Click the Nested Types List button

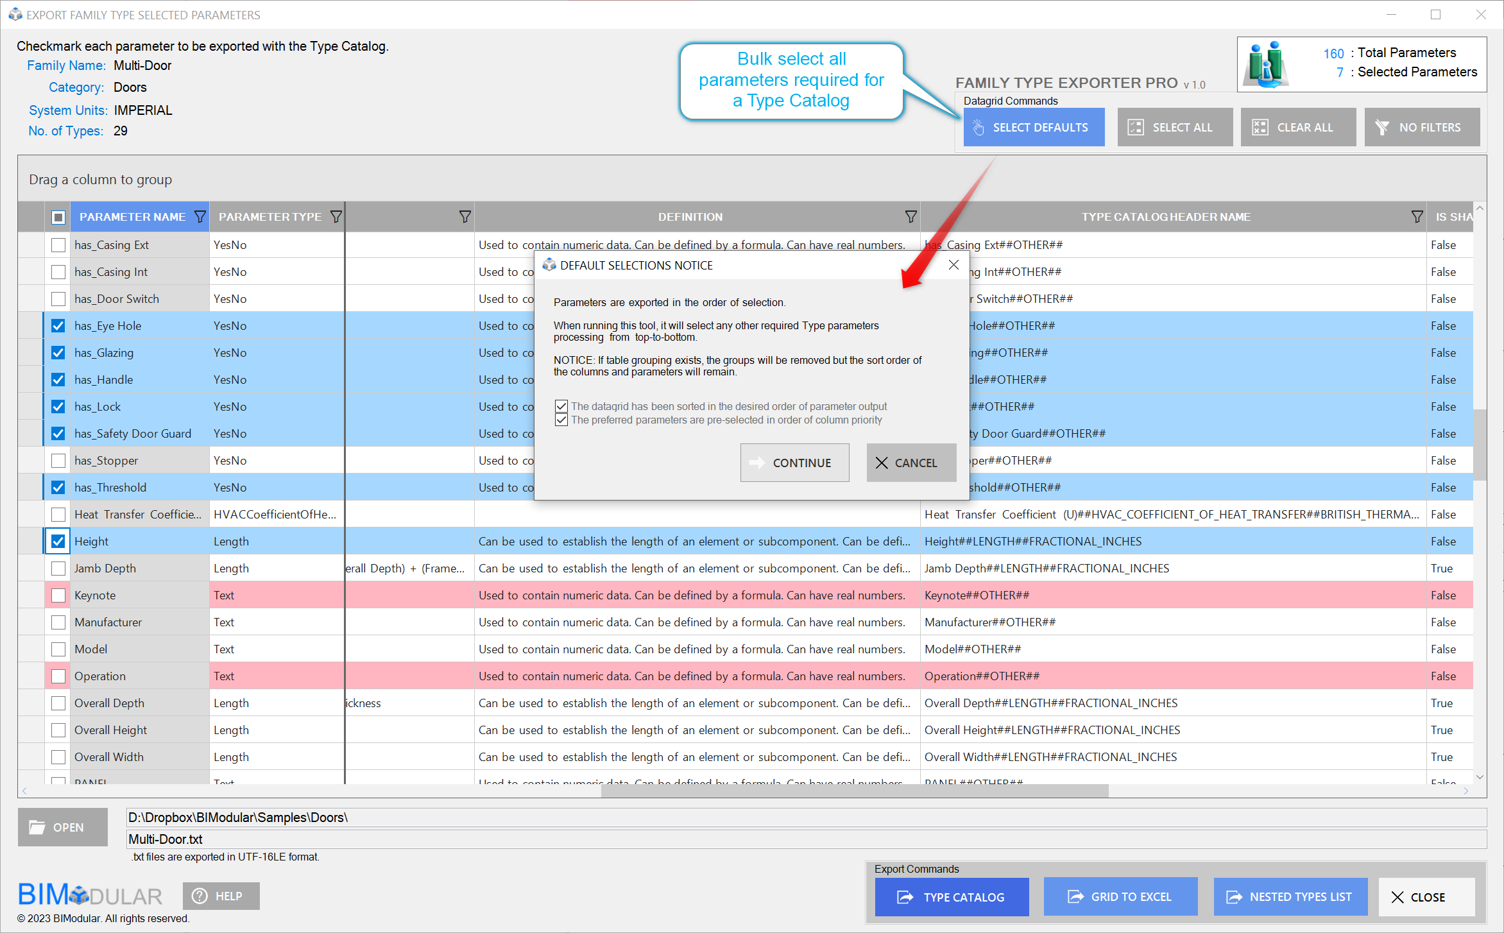point(1290,897)
